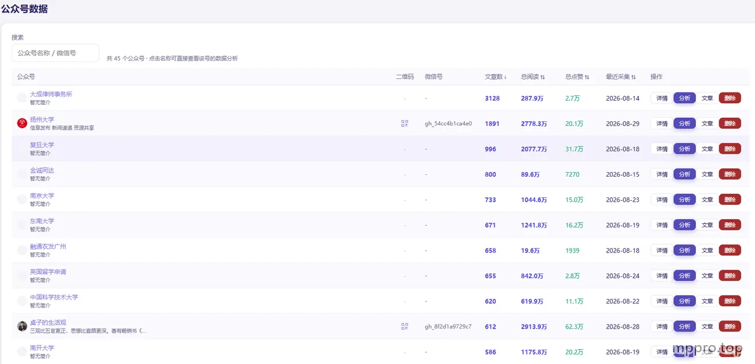
Task: Click 分析 in the 南京大学 row
Action: 685,200
